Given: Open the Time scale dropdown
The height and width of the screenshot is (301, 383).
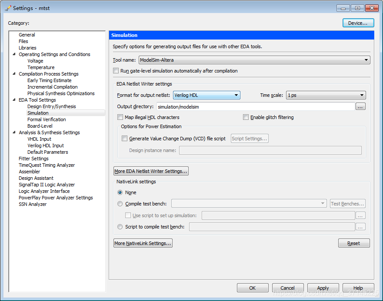Looking at the screenshot, I should (x=326, y=95).
